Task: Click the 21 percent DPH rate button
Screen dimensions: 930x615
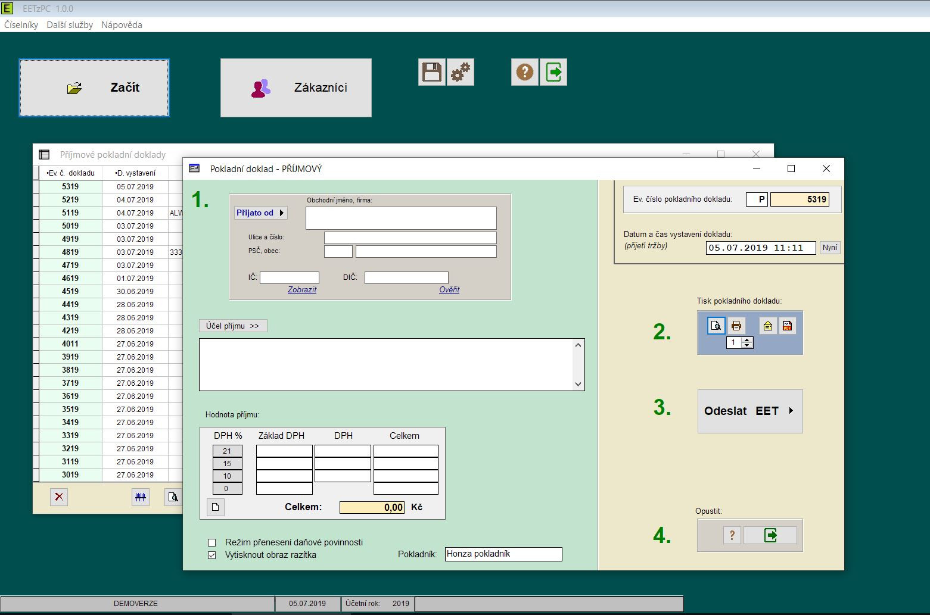Action: point(228,451)
